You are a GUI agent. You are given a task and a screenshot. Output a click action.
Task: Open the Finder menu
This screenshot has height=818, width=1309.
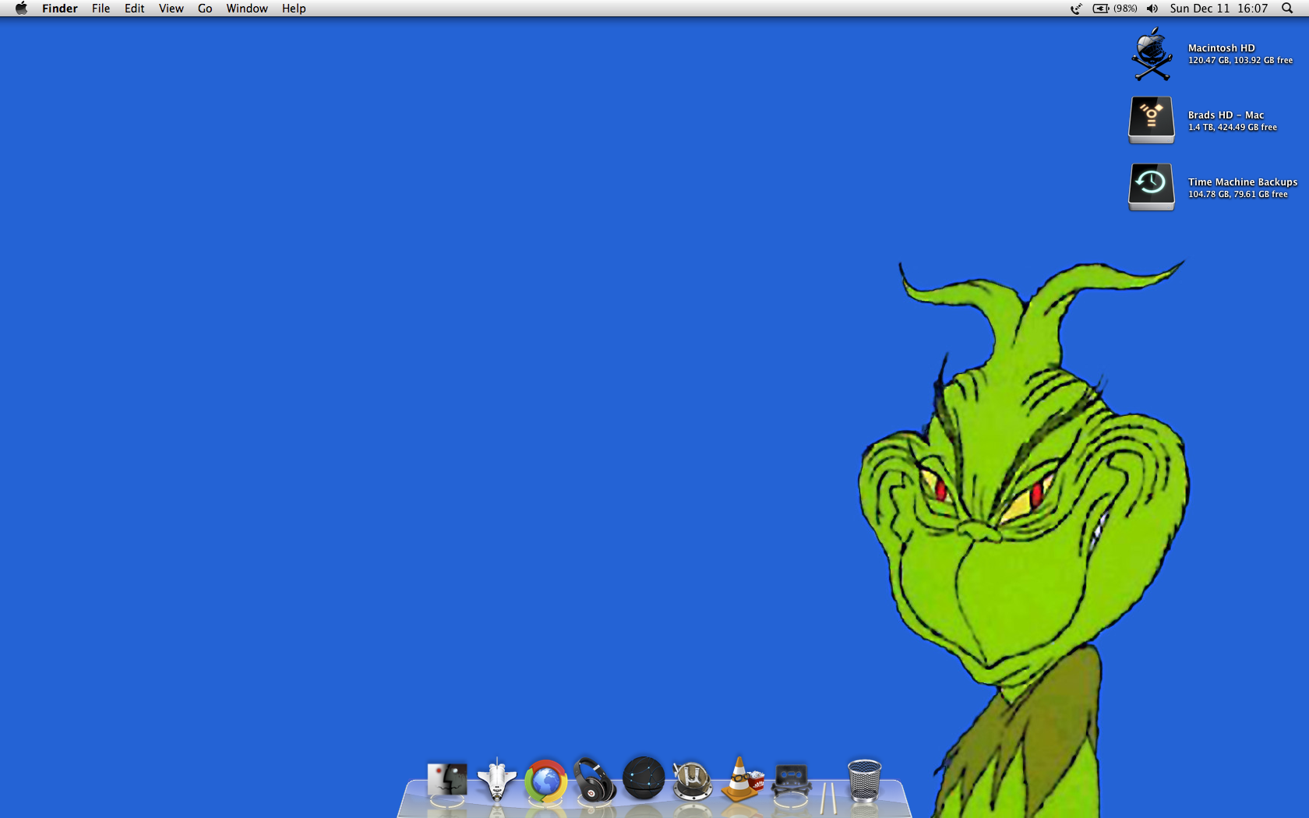pyautogui.click(x=60, y=9)
